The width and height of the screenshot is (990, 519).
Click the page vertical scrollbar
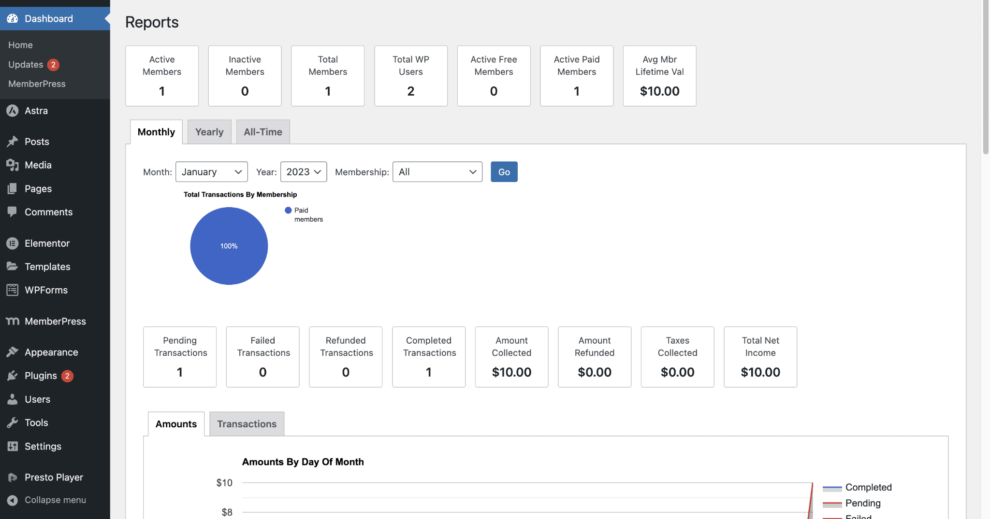click(x=986, y=77)
